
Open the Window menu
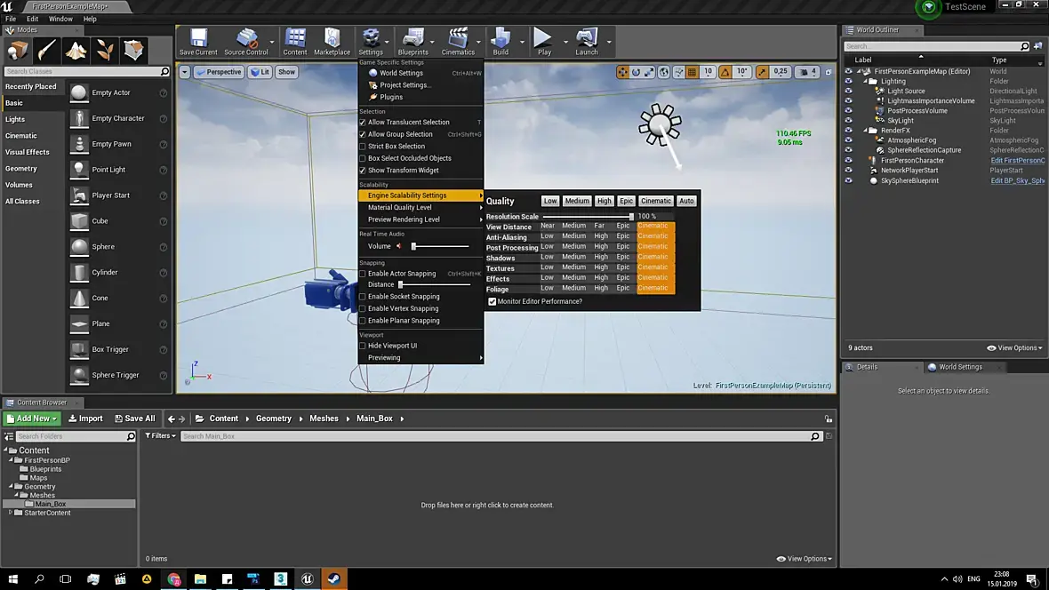(60, 19)
